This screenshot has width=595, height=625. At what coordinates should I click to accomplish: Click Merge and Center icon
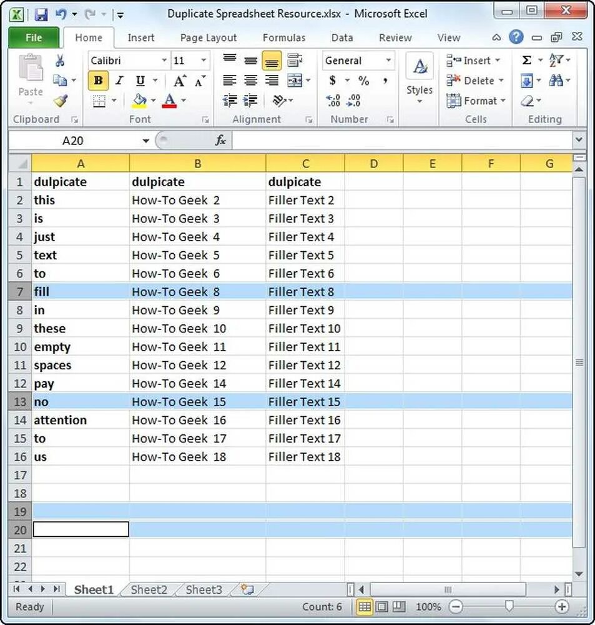click(x=295, y=81)
